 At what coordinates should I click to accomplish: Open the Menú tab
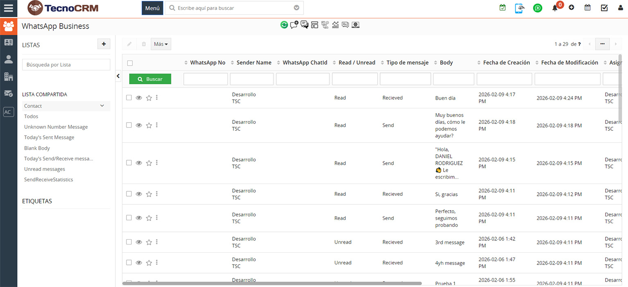(x=152, y=8)
